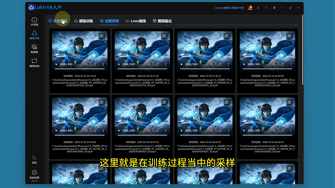
Task: Delete the sample taken at 21:50:37
Action: [227, 36]
